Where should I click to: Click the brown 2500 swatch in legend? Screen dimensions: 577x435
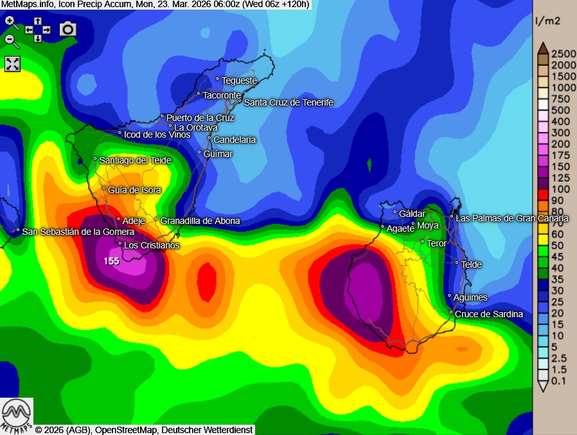(x=542, y=53)
